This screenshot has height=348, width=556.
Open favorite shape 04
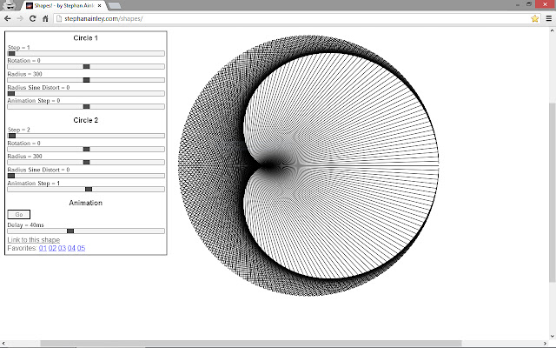pos(71,248)
